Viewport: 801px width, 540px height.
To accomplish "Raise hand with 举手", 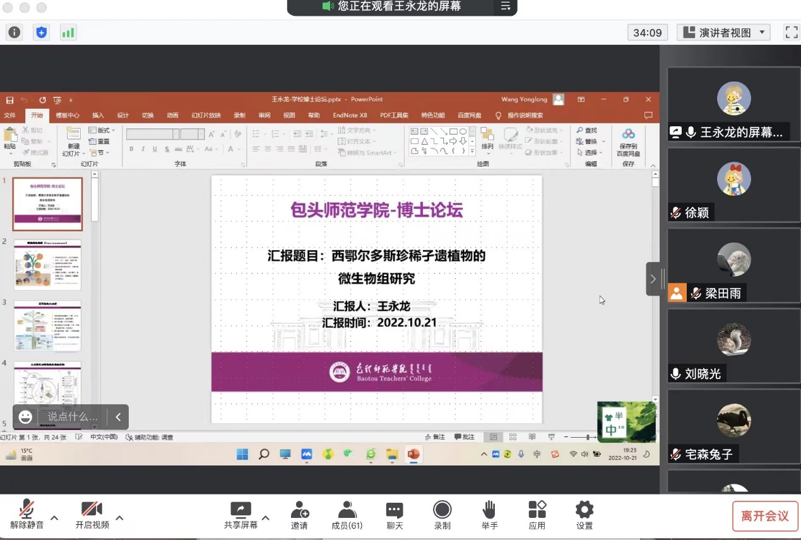I will click(489, 514).
